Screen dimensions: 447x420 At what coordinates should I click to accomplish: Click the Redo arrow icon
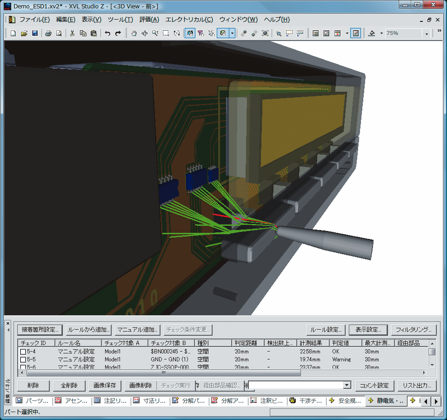(118, 34)
